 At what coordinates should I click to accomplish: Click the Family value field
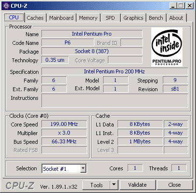tap(54, 80)
